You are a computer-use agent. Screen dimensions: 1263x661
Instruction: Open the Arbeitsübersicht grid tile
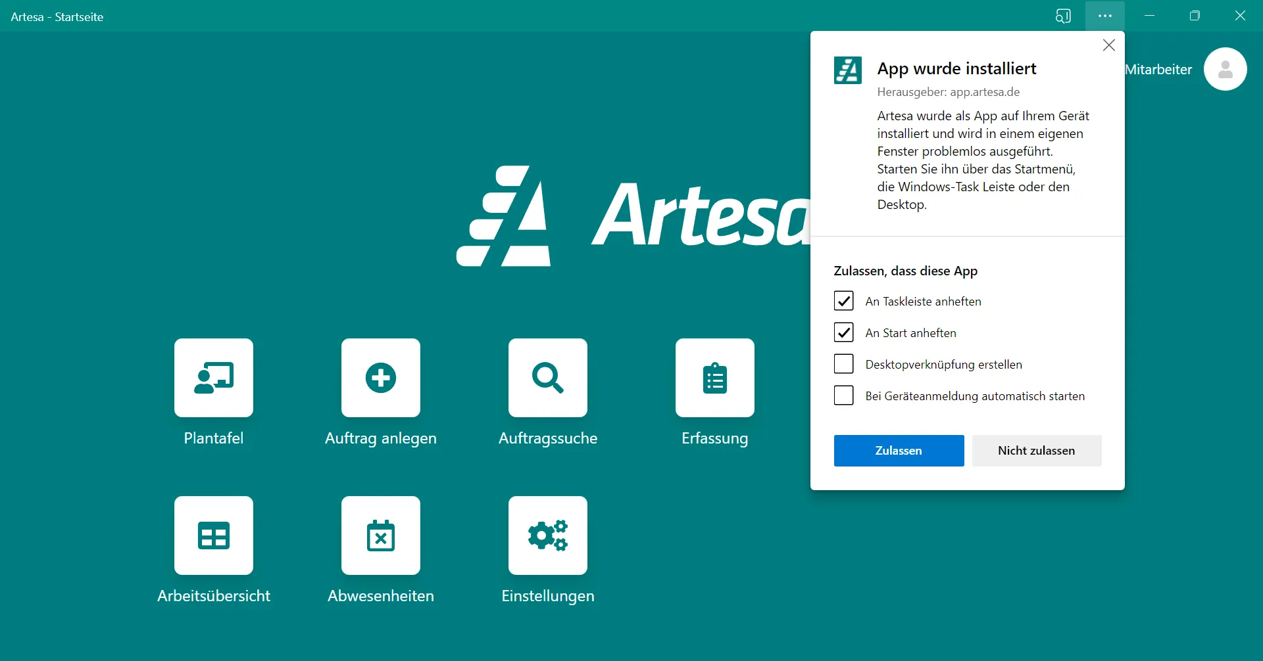point(213,536)
